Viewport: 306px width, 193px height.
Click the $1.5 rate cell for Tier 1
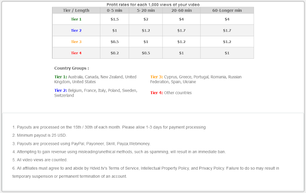click(114, 19)
